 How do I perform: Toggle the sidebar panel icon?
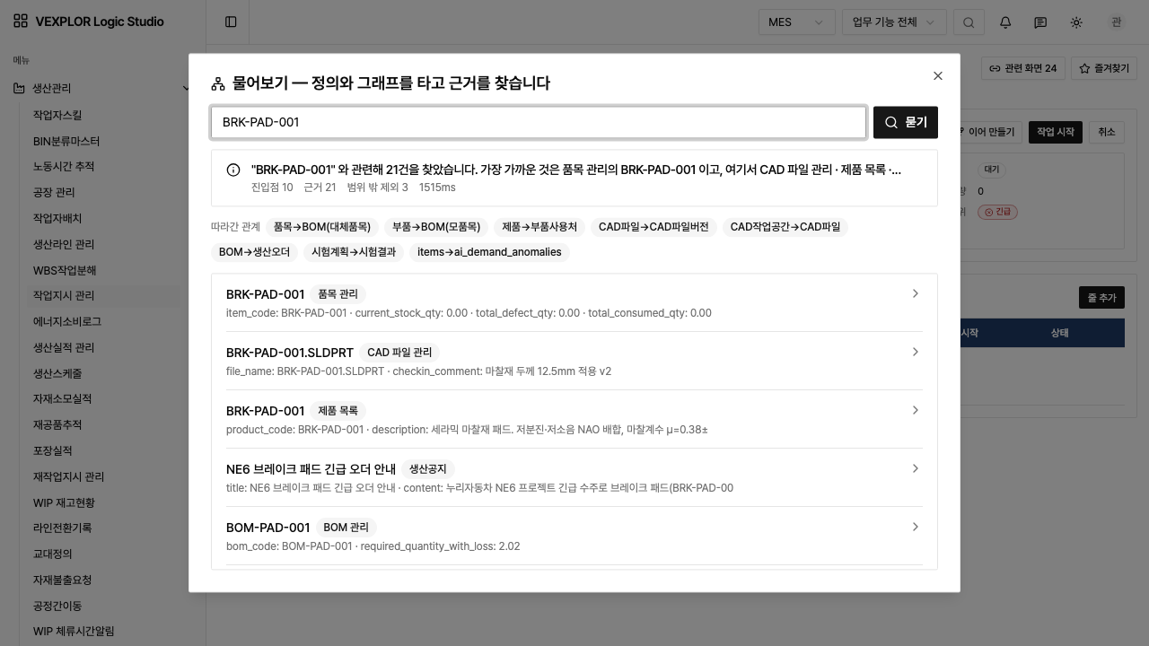[231, 22]
